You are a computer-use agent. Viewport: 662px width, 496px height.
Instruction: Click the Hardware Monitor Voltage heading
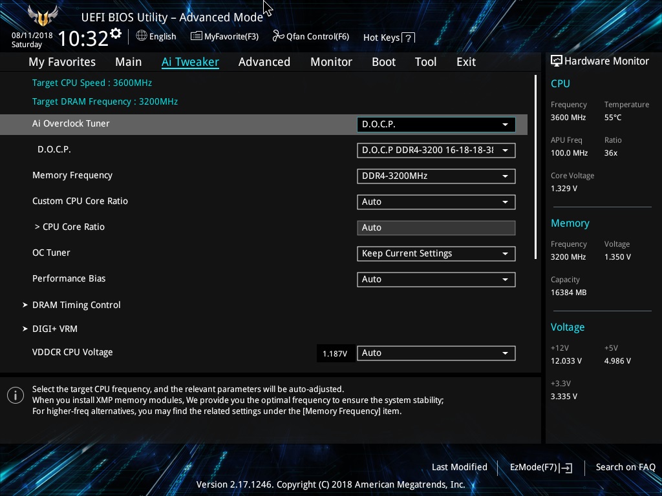point(568,327)
